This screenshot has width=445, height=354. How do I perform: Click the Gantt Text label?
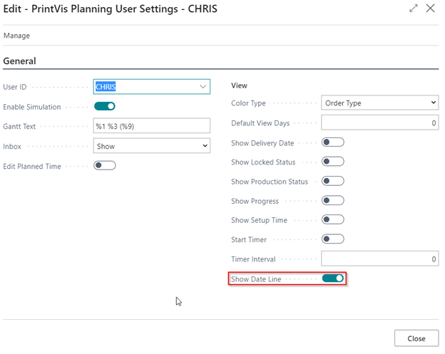(x=19, y=126)
